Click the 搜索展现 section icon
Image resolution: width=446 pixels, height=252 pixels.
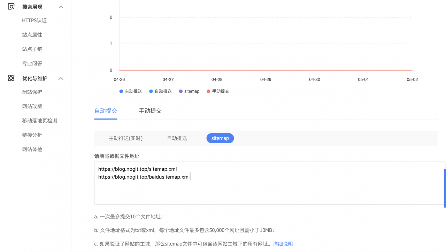[11, 7]
